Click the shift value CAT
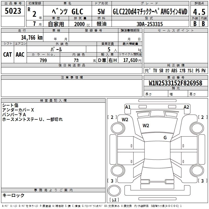Image resolution: width=209 pixels, height=209 pixels. click(x=8, y=55)
